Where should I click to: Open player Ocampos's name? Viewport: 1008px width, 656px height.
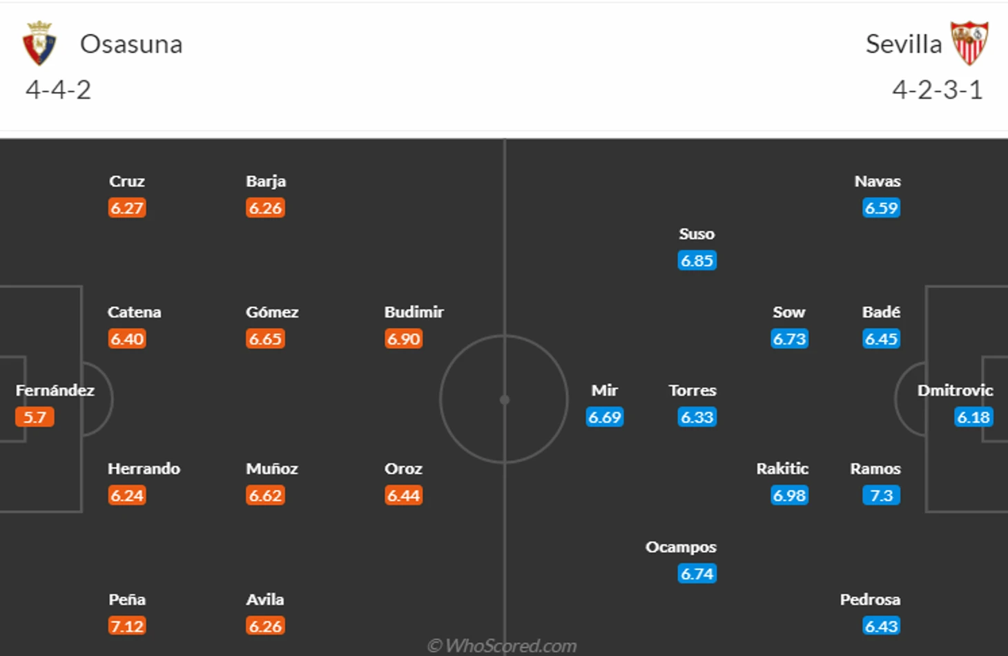click(681, 548)
